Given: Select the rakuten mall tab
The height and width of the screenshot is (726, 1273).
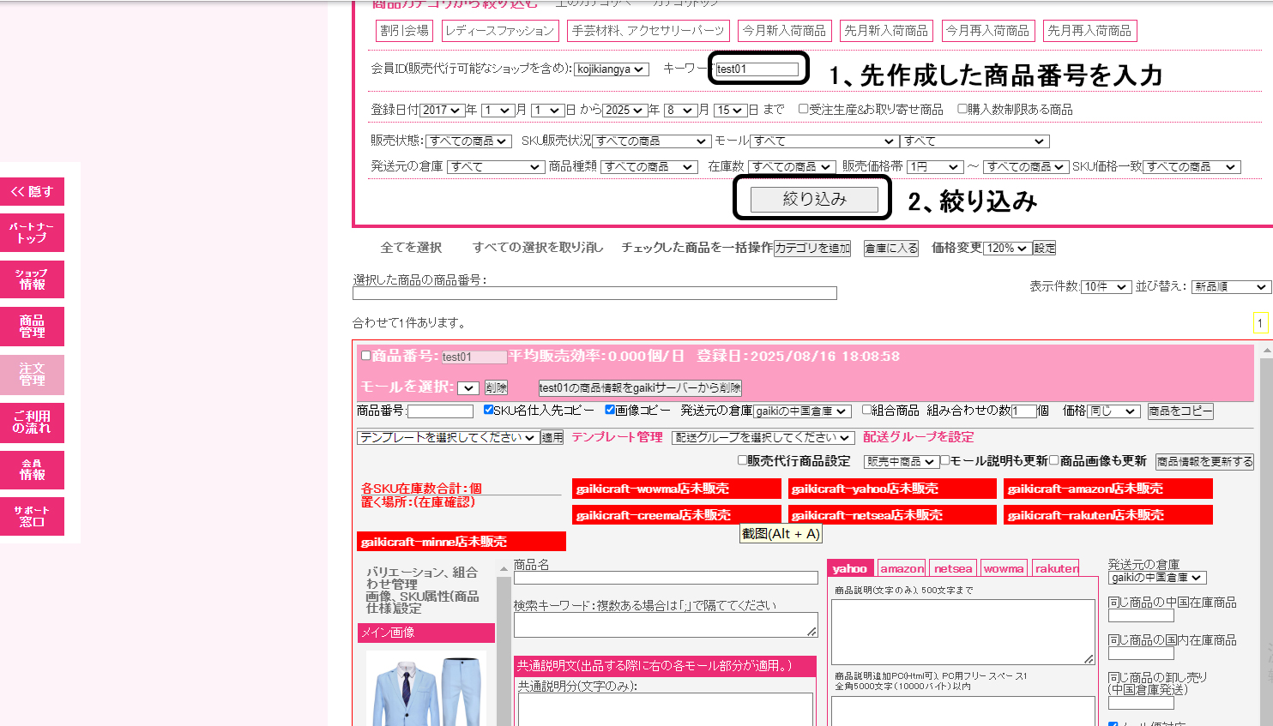Looking at the screenshot, I should pos(1056,568).
